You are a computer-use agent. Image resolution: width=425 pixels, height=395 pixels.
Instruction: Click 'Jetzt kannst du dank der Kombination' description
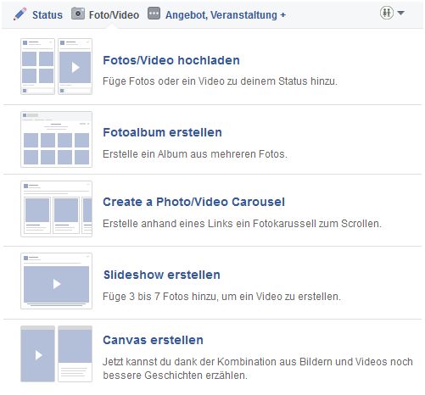click(x=258, y=369)
